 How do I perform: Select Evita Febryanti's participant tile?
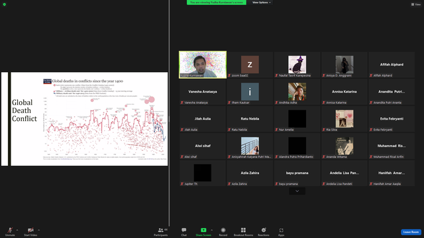point(392,119)
